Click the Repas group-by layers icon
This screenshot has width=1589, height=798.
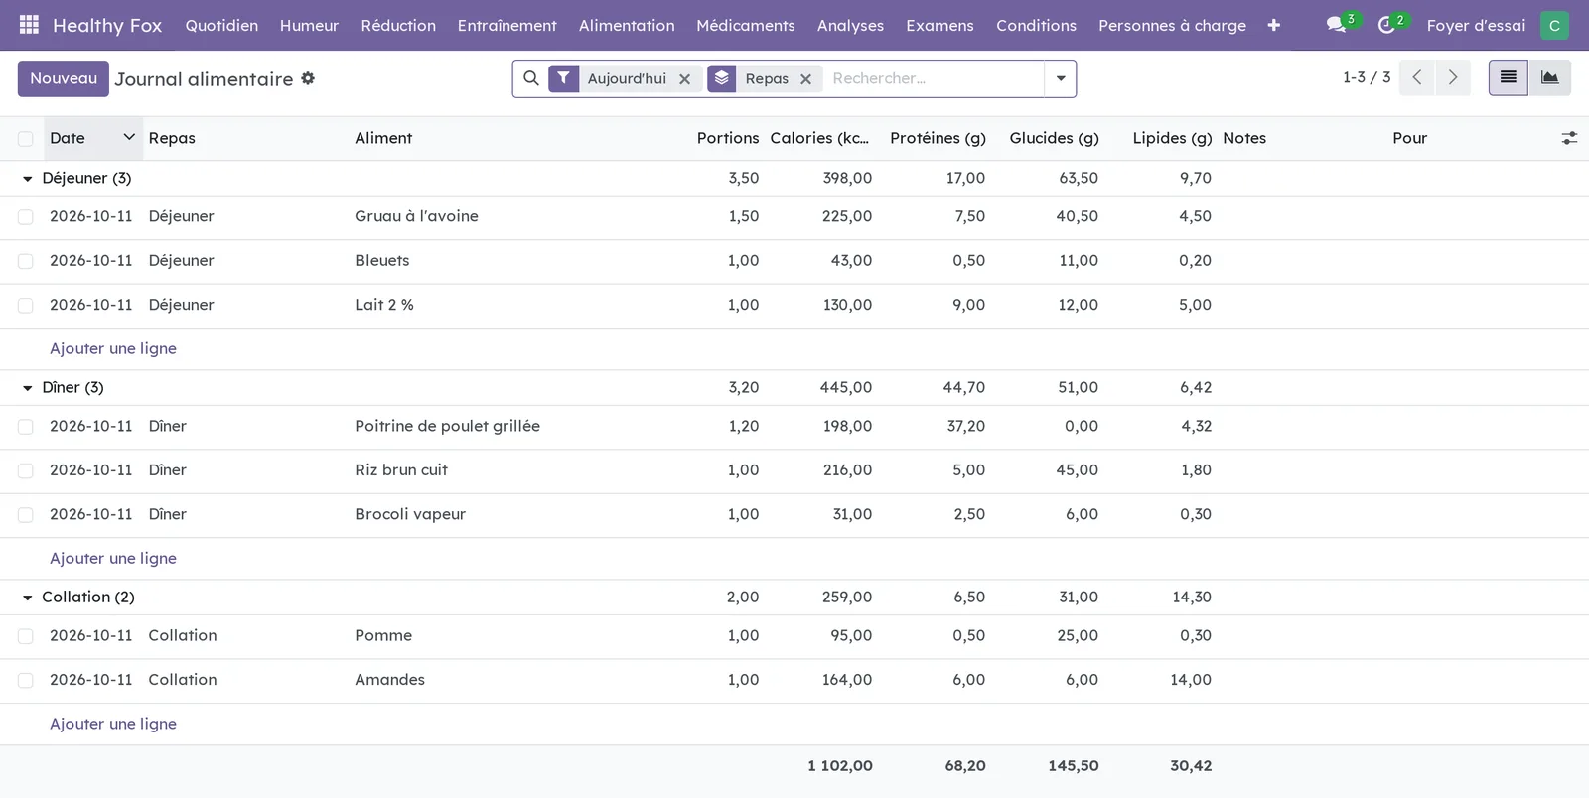pos(722,78)
